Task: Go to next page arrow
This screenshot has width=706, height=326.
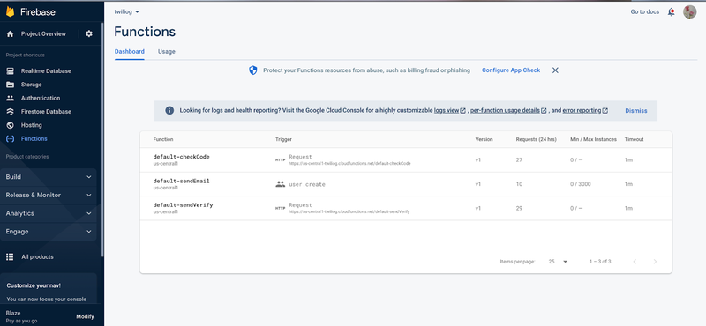Action: tap(655, 262)
